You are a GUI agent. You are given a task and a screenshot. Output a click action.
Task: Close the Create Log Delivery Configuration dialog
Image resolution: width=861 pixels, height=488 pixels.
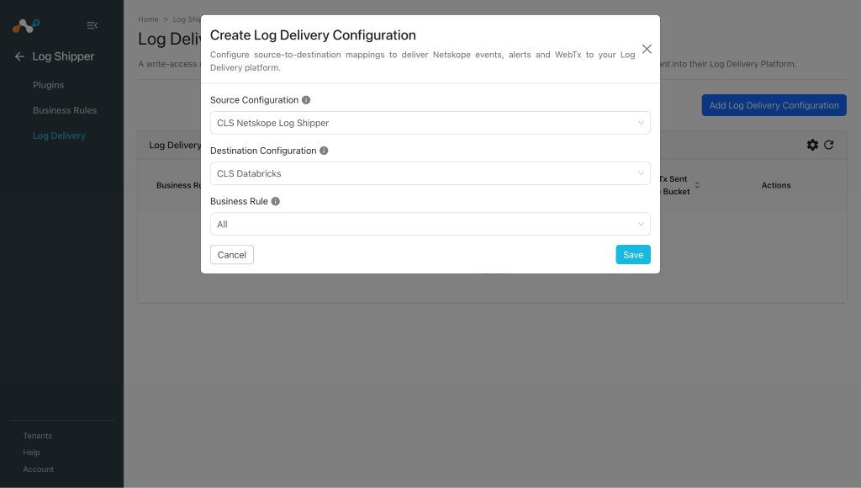tap(647, 49)
